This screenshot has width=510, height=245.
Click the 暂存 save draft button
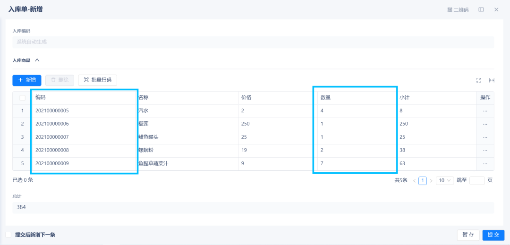coord(468,235)
